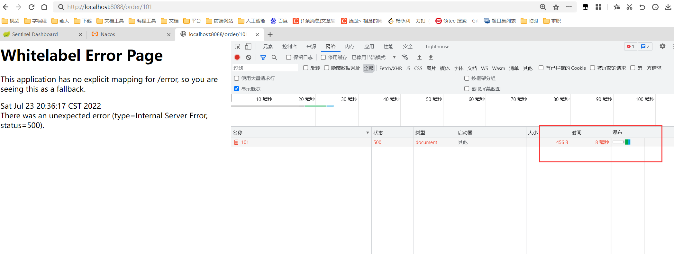Select the 101 request row

452,142
